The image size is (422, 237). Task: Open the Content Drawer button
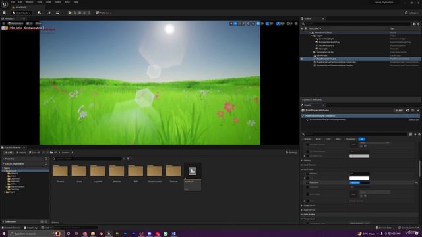coord(11,228)
